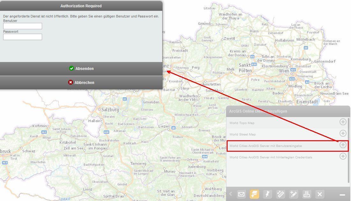Viewport: 351px width, 201px height.
Task: Select the pin/bookmark tool
Action: click(267, 194)
